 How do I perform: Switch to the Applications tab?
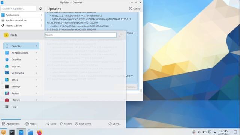pyautogui.click(x=11, y=124)
